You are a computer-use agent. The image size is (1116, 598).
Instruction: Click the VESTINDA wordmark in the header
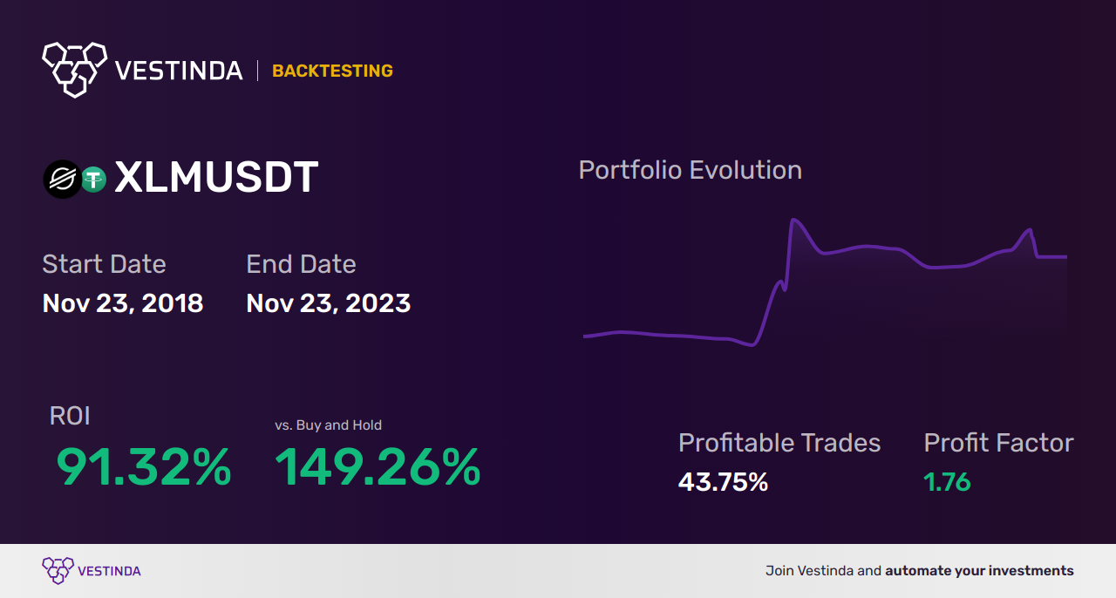(179, 71)
